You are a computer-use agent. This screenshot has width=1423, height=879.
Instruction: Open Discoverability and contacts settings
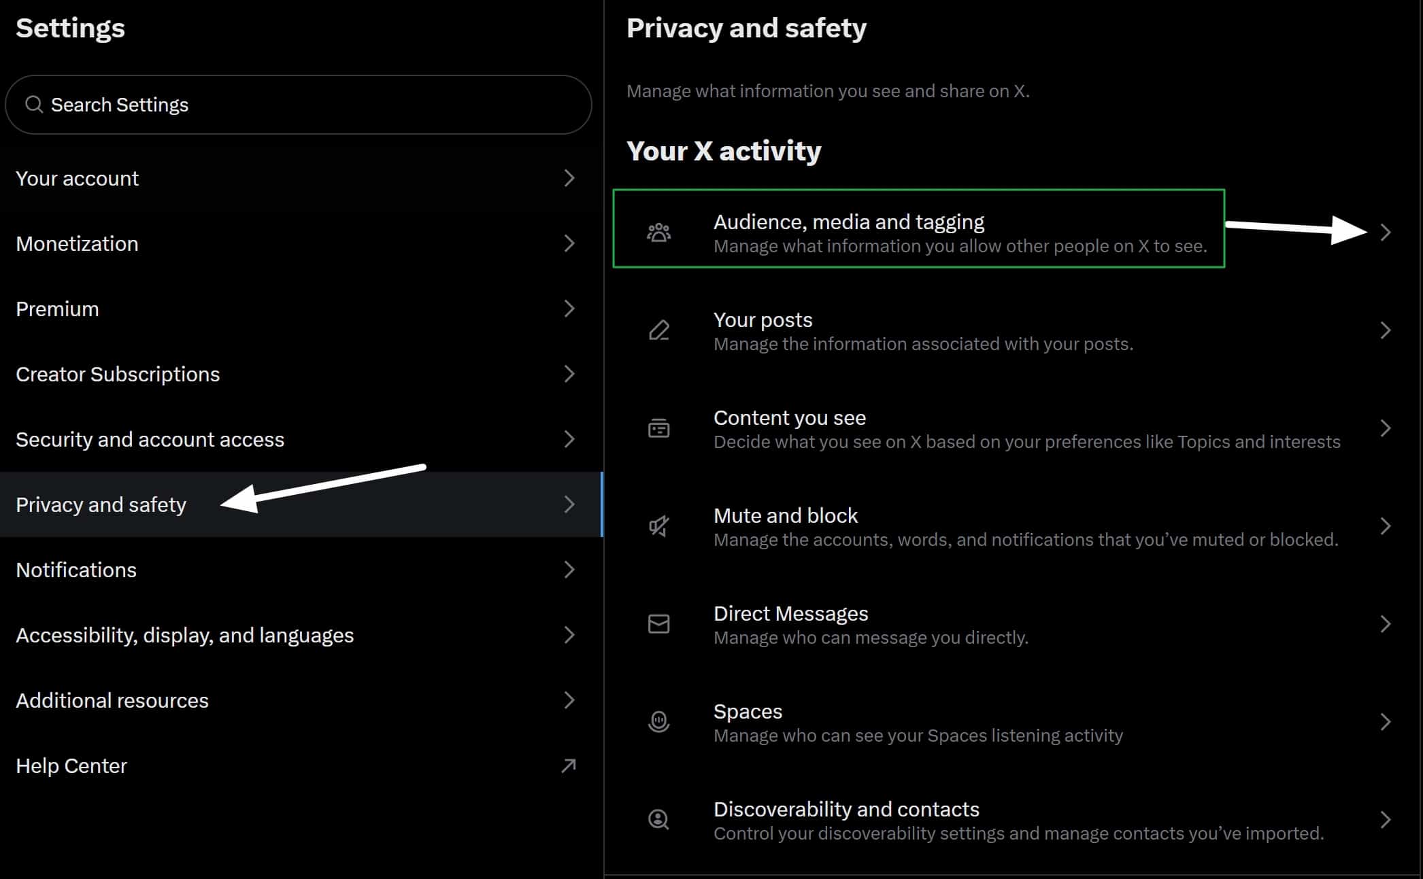[x=1012, y=820]
